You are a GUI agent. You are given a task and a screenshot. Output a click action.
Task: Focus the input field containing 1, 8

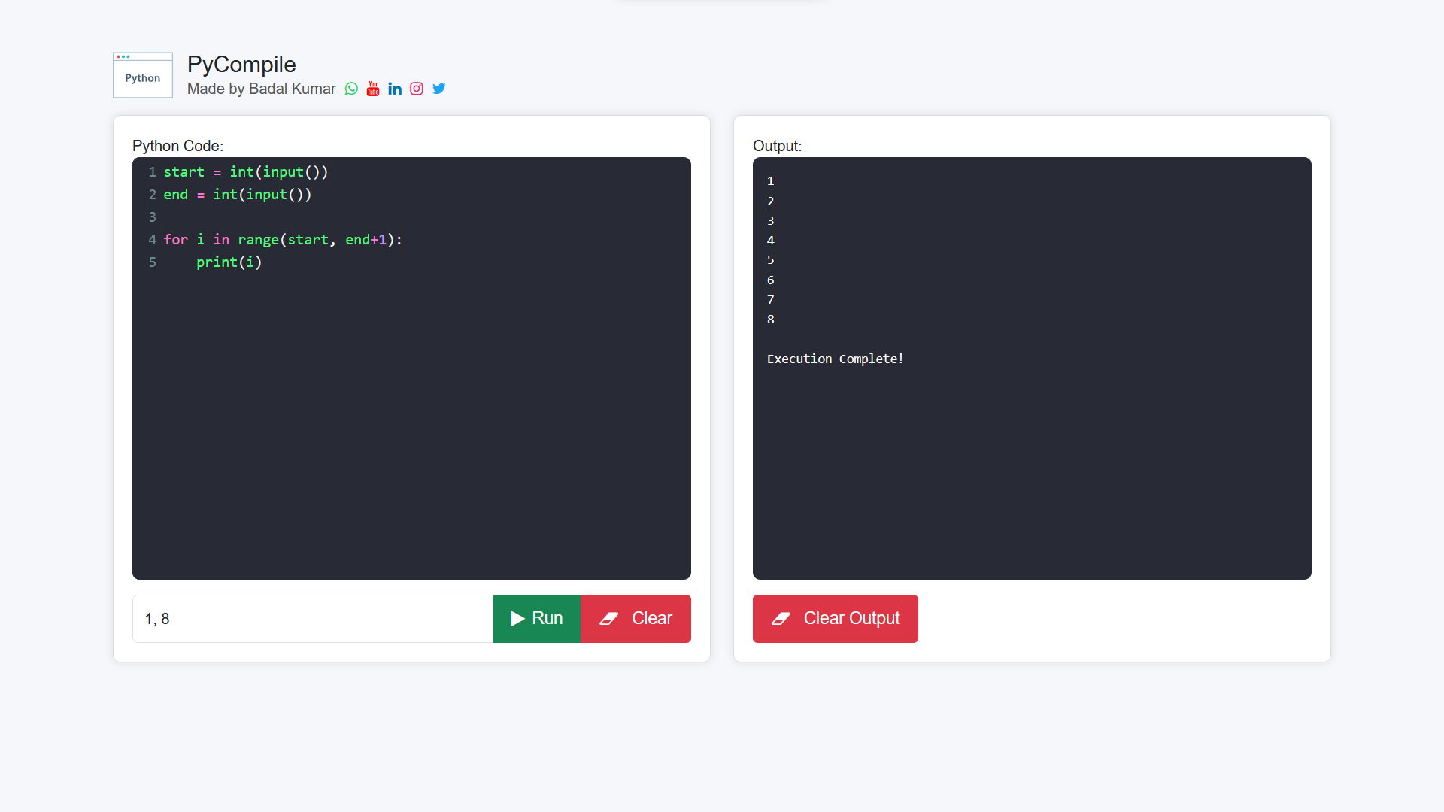point(313,619)
